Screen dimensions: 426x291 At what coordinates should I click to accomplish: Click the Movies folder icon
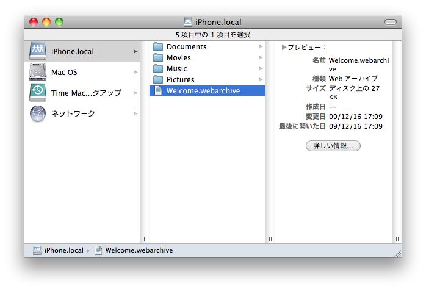tap(158, 57)
